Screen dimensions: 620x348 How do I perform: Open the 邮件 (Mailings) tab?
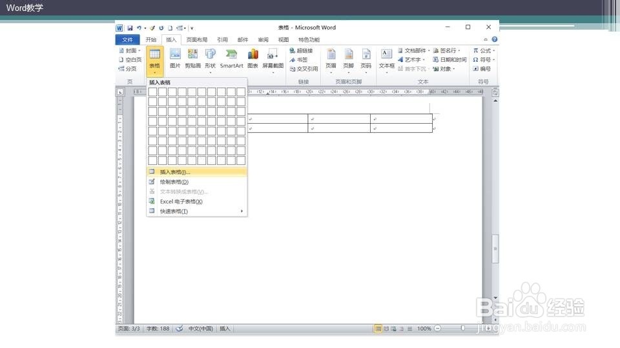243,39
